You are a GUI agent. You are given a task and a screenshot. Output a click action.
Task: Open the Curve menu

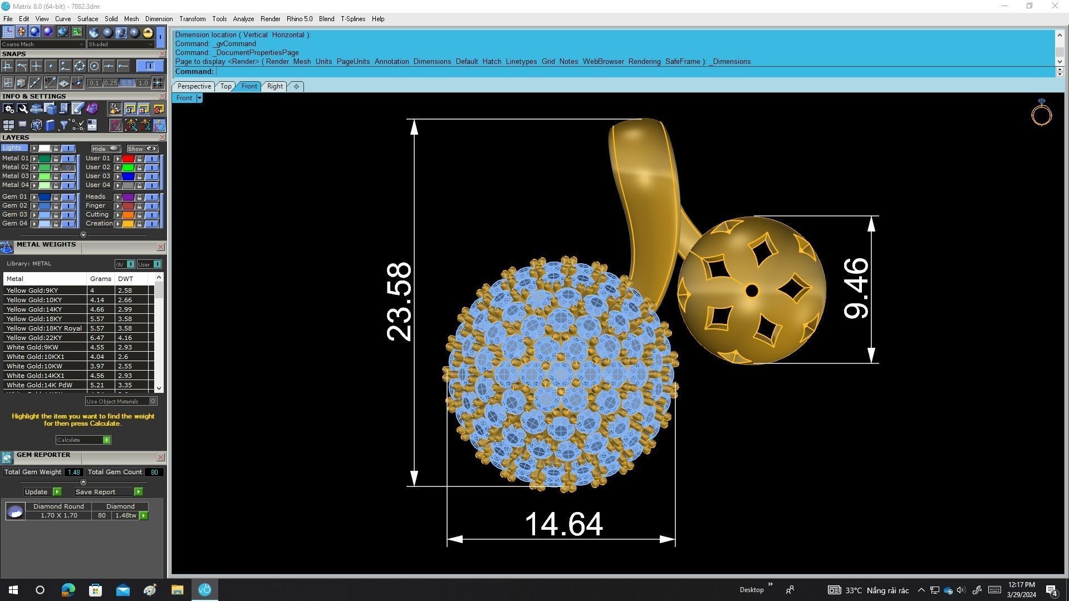pos(62,19)
